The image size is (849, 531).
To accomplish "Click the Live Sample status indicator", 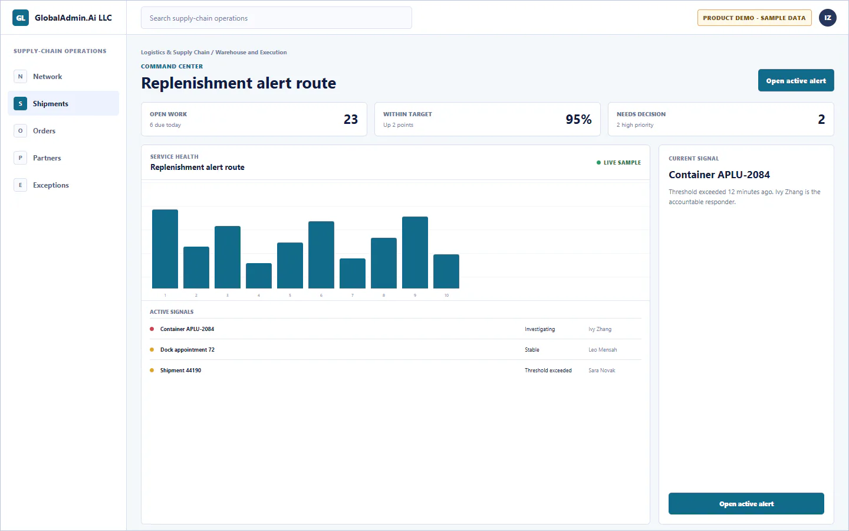I will 618,163.
